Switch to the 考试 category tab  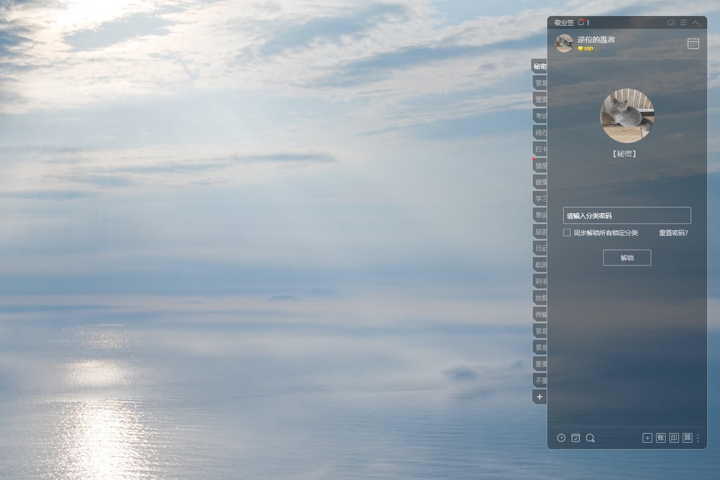click(540, 116)
